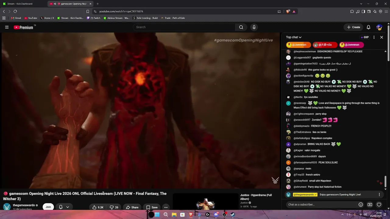Open File Explorer from the taskbar
Viewport: 390px width, 219px height.
tap(174, 214)
